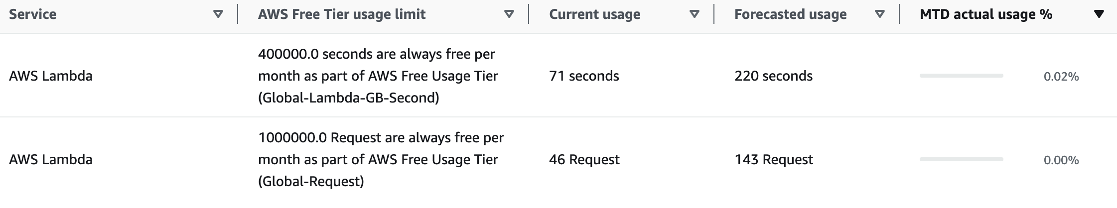Click the Forecasted usage header label
This screenshot has width=1117, height=208.
(790, 14)
